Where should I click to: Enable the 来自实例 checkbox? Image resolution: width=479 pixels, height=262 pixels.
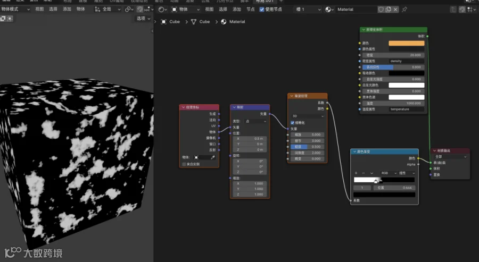pyautogui.click(x=184, y=164)
